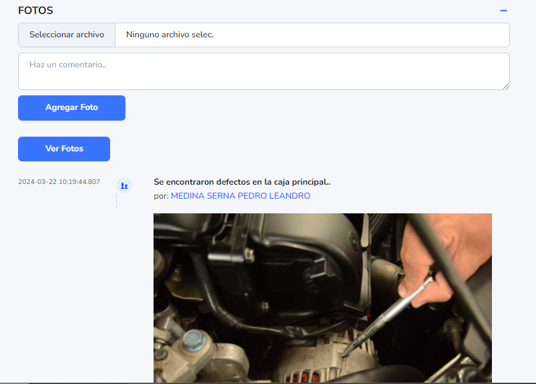
Task: Collapse the FOTOS section with minus icon
Action: (x=503, y=11)
